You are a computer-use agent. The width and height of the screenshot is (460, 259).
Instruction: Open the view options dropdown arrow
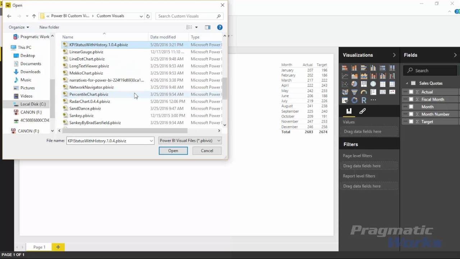[196, 27]
